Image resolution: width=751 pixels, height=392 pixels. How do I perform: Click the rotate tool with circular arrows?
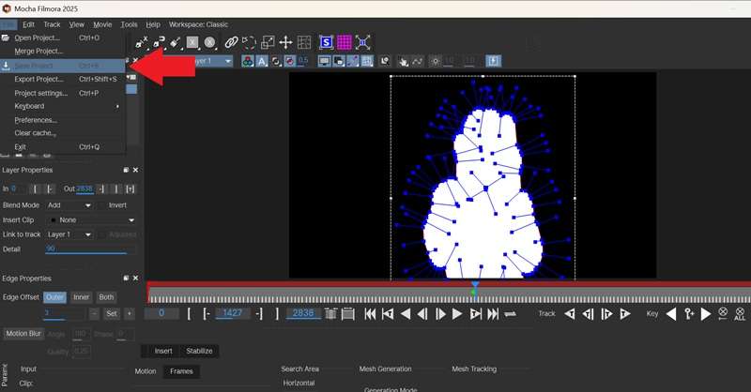pos(249,42)
